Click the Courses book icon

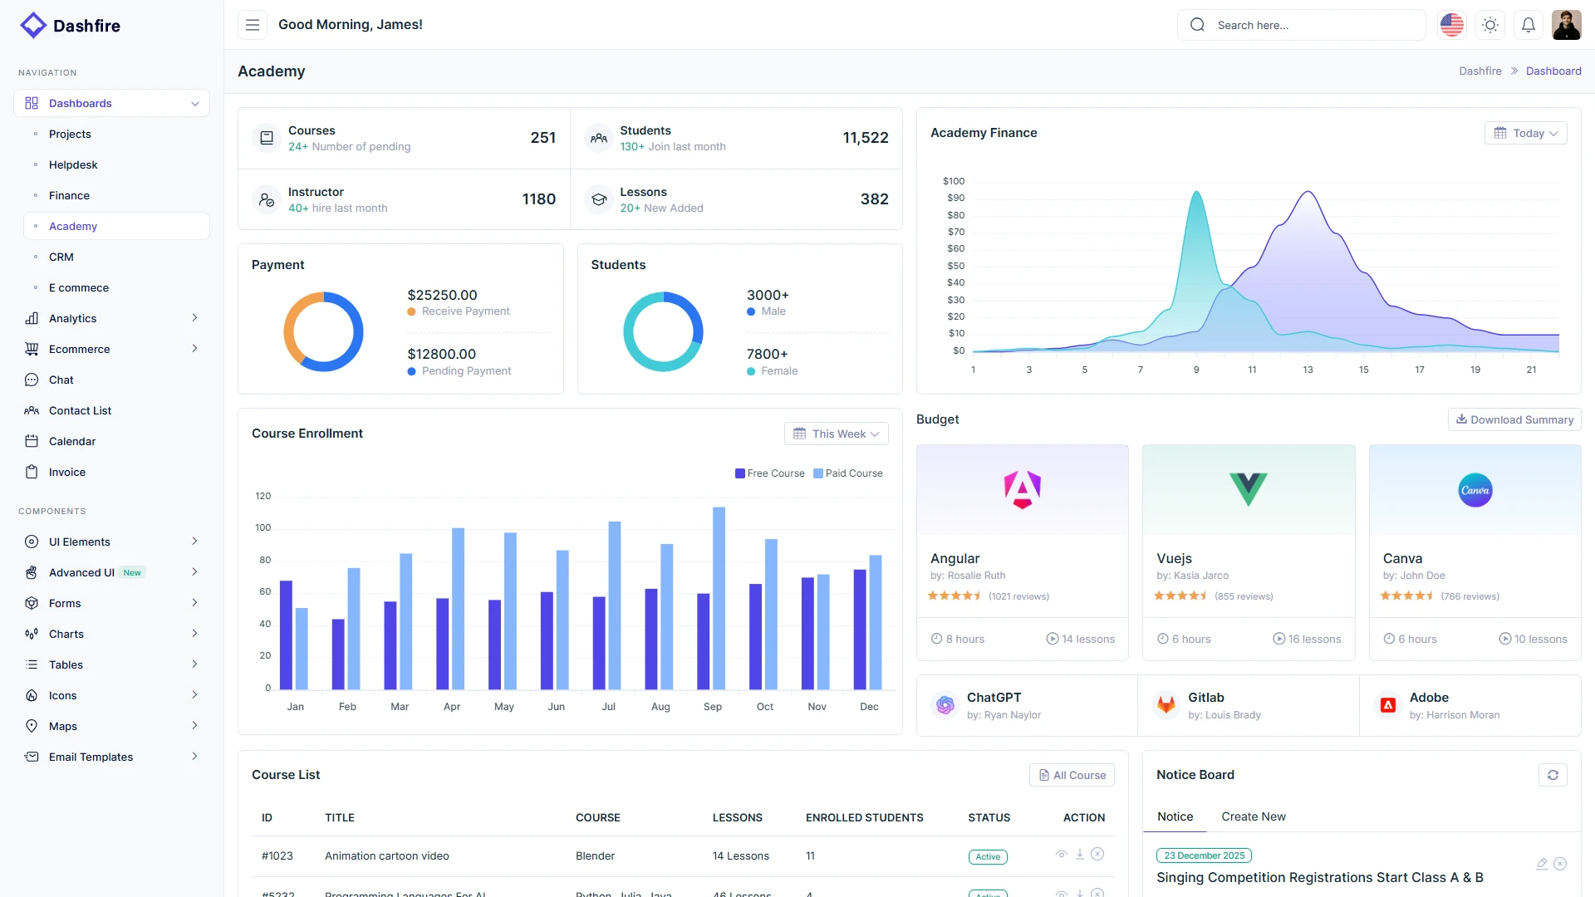pyautogui.click(x=267, y=138)
